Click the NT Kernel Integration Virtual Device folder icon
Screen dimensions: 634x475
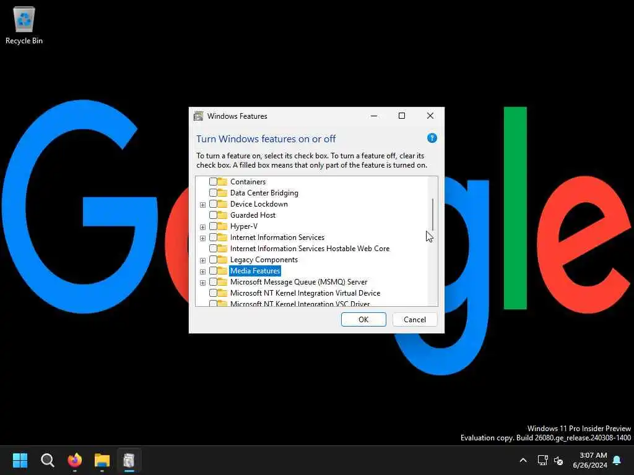222,293
